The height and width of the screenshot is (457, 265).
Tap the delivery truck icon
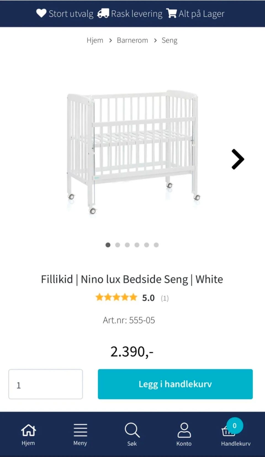pos(103,13)
